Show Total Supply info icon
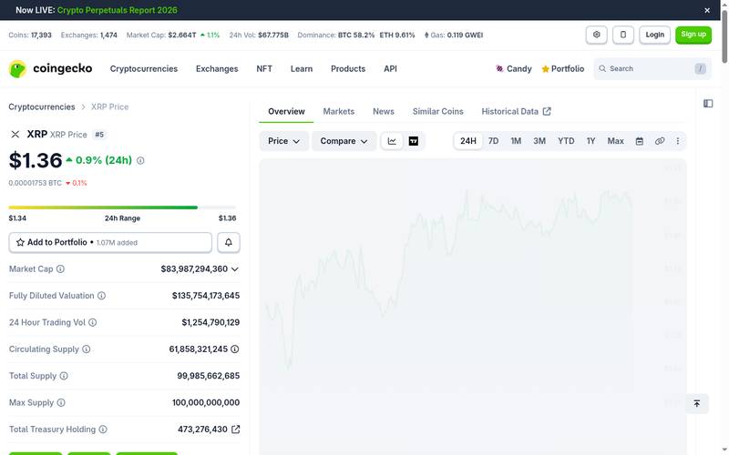The image size is (729, 455). (64, 376)
